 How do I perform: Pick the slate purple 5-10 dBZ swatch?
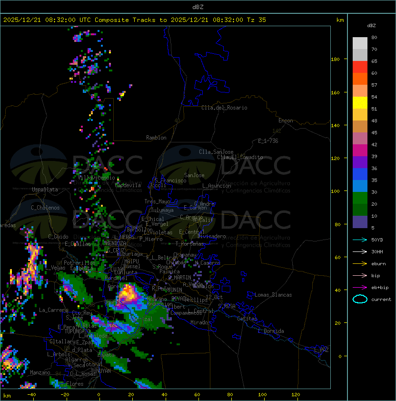click(360, 222)
